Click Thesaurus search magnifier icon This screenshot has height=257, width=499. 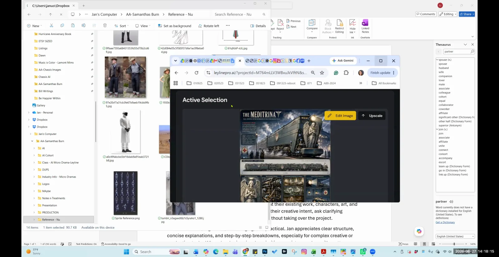click(x=472, y=52)
